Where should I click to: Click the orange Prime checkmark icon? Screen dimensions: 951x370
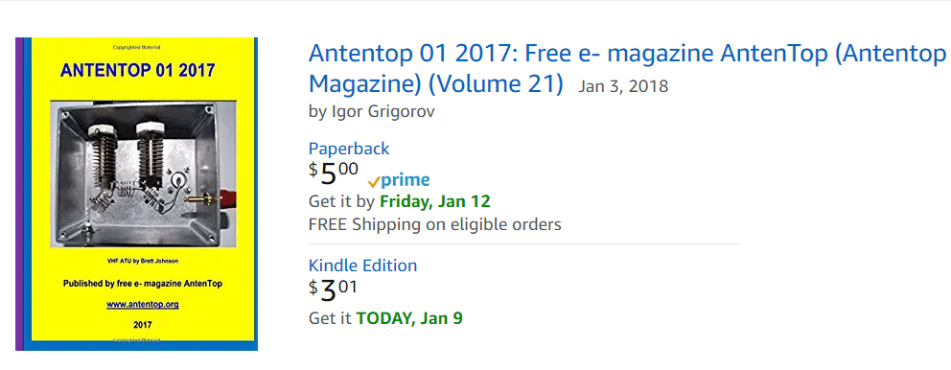coord(374,182)
